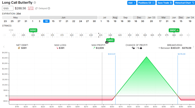
Task: Click the refresh icon next to Delayed
Action: click(x=36, y=8)
